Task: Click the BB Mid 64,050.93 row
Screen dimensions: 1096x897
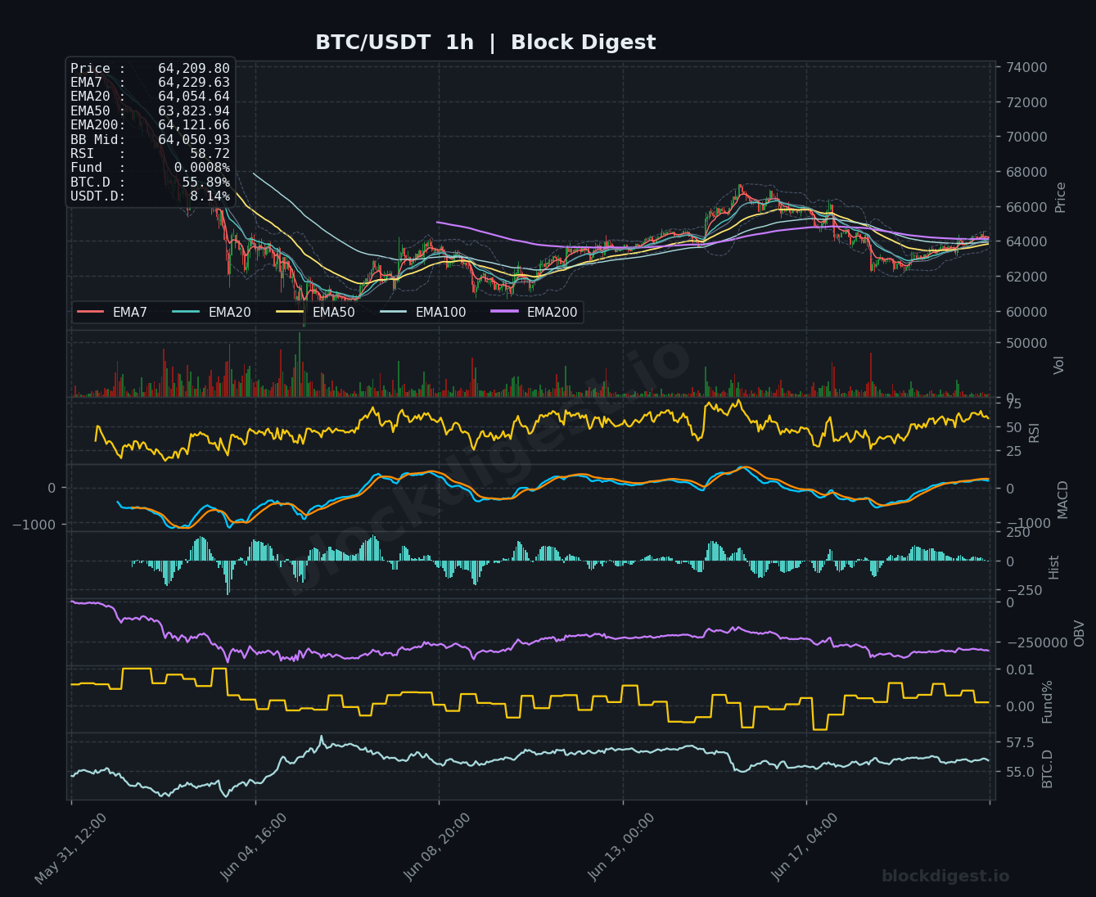Action: pyautogui.click(x=150, y=140)
